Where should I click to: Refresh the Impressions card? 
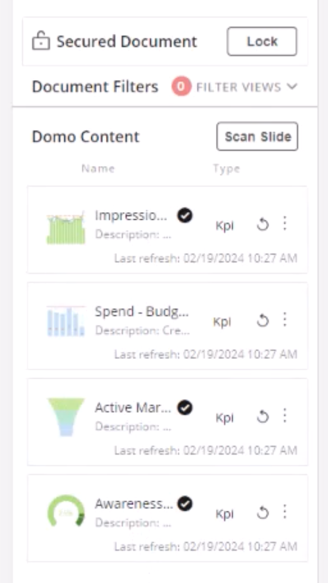point(262,225)
